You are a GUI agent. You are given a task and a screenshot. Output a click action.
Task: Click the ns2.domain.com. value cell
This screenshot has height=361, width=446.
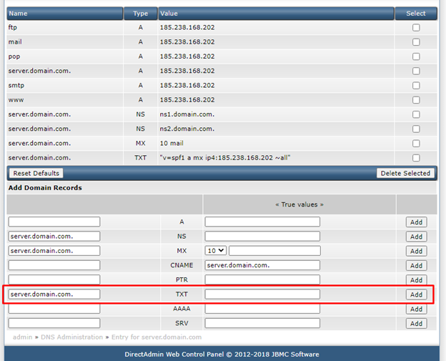pyautogui.click(x=187, y=129)
